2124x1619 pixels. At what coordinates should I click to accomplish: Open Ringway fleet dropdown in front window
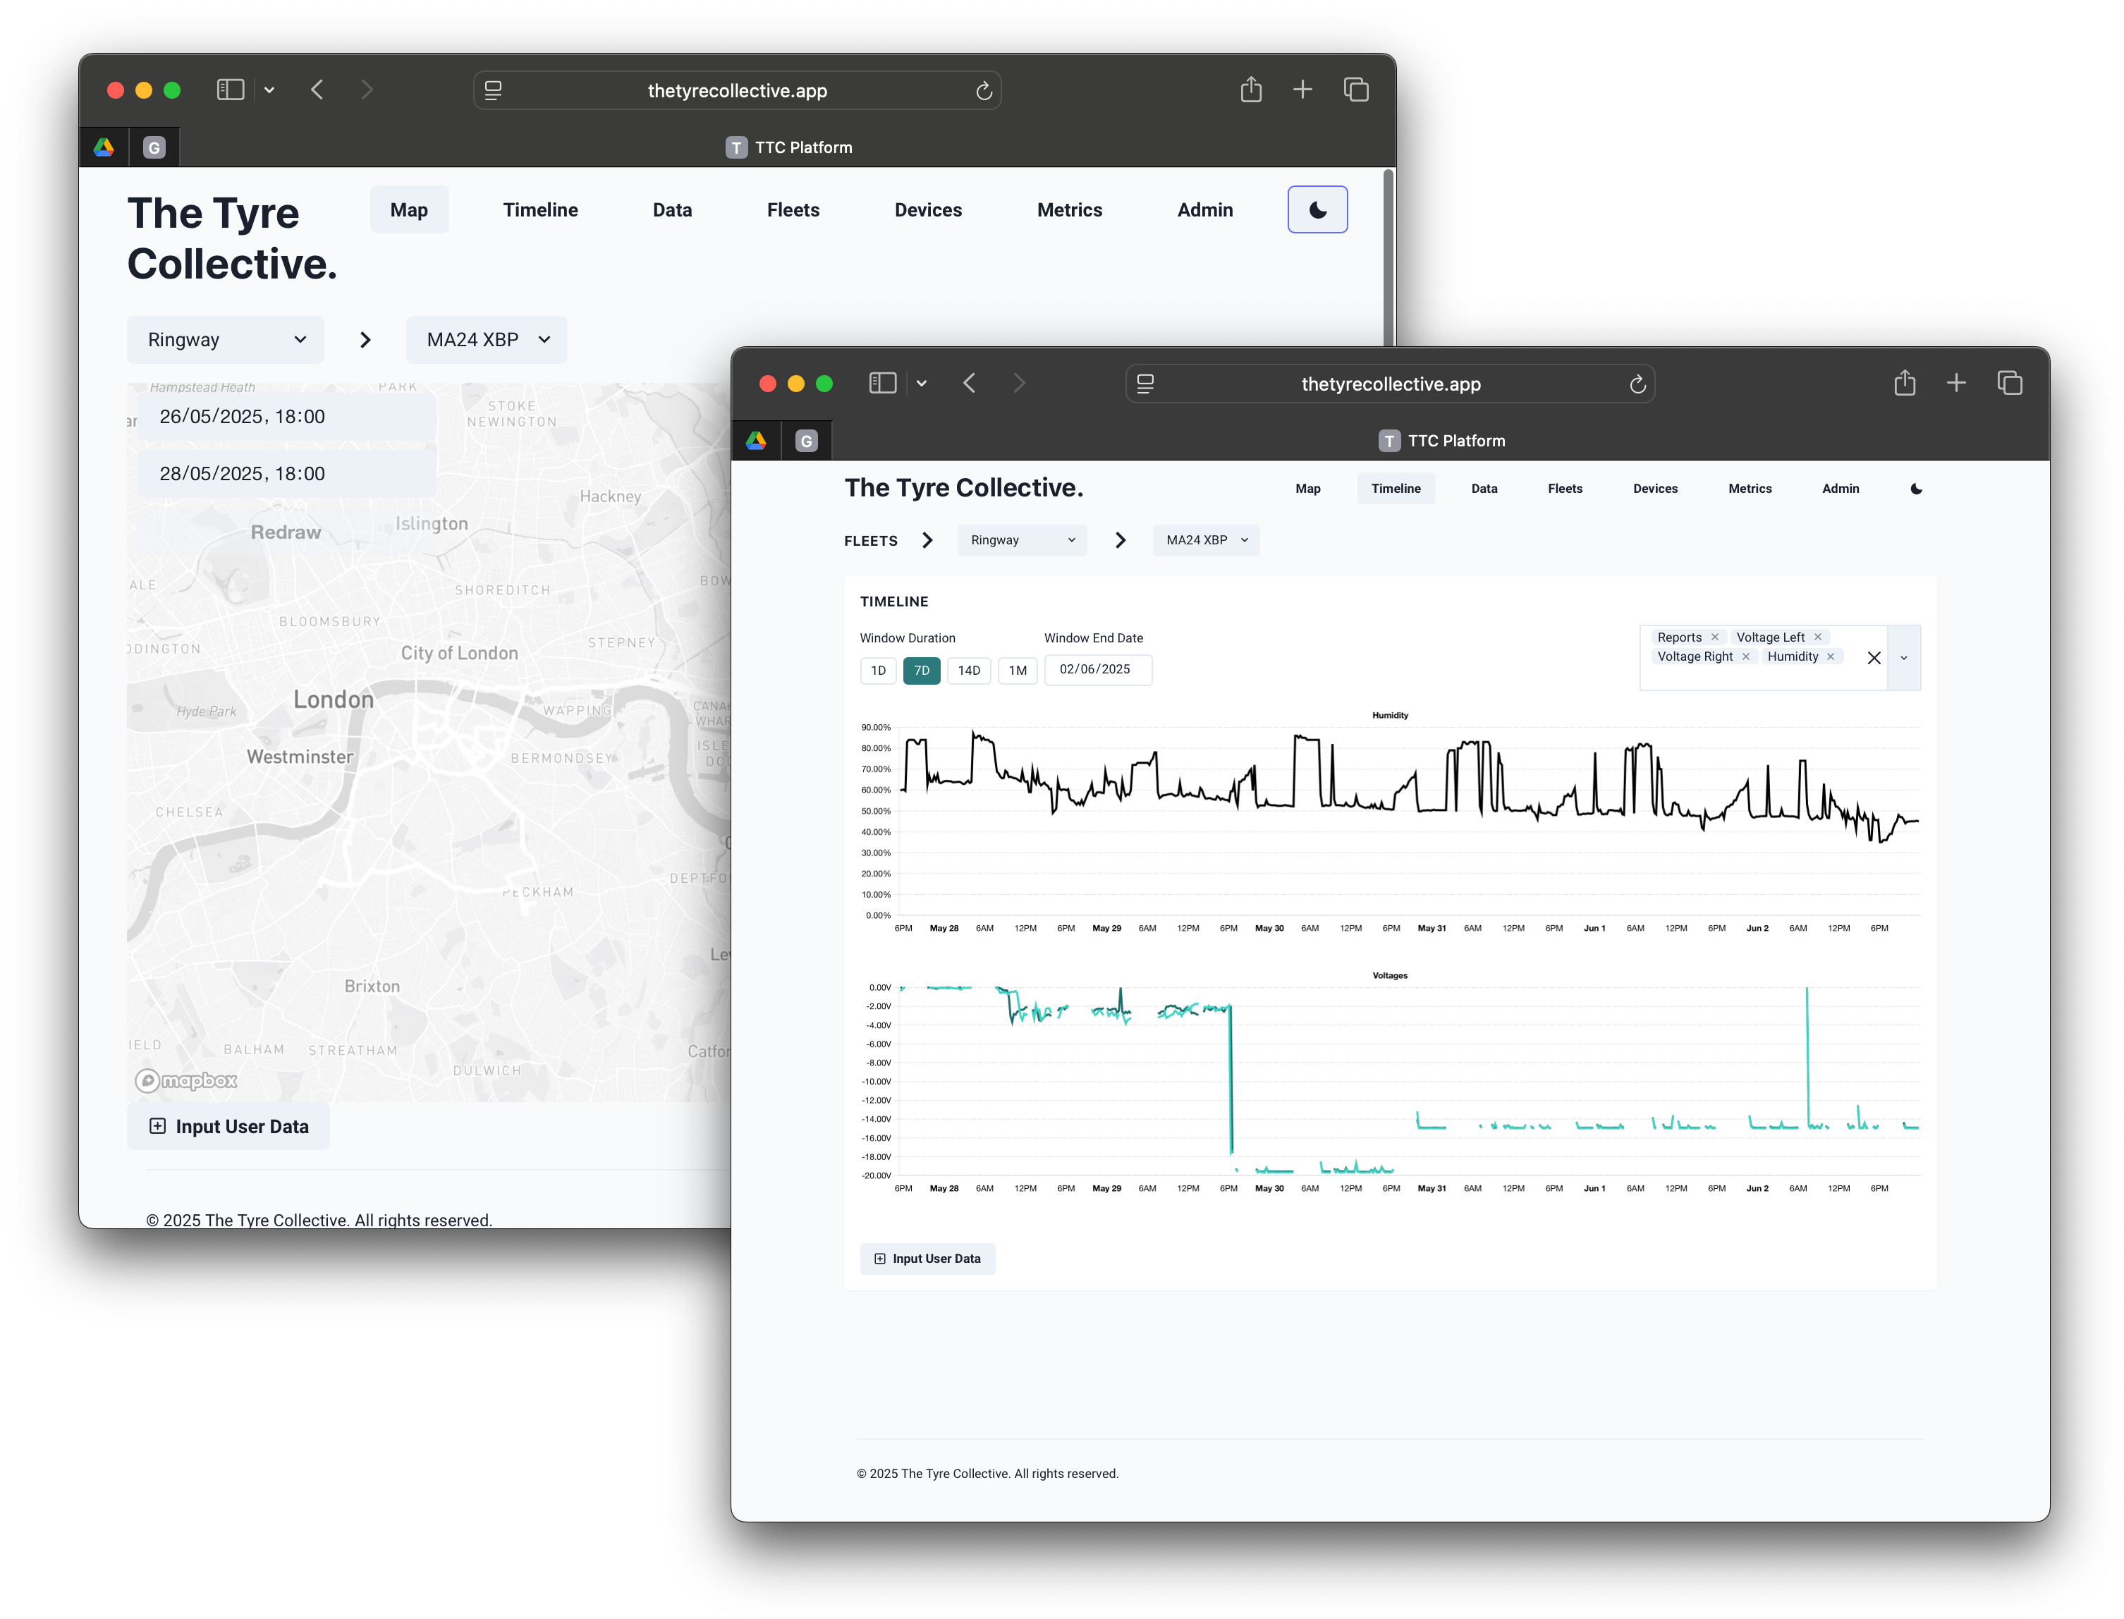click(1023, 539)
